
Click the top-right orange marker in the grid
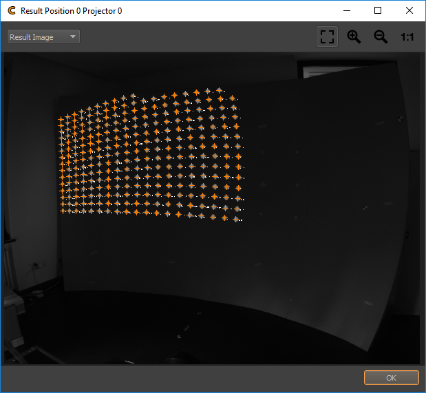(220, 90)
